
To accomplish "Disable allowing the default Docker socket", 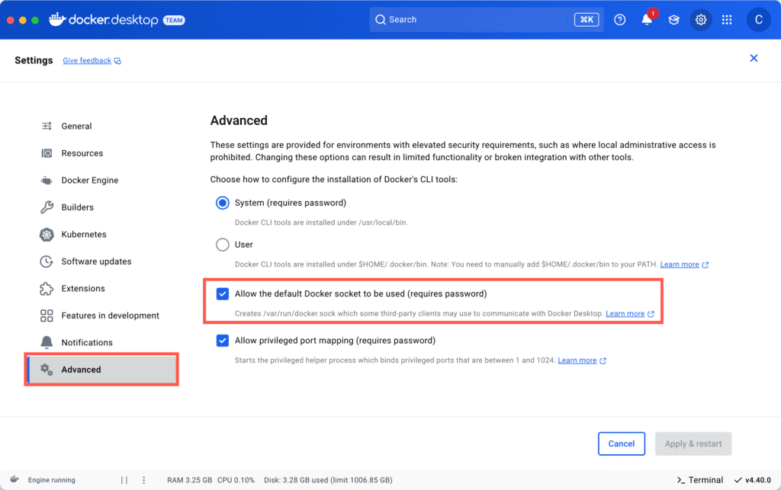I will 222,293.
